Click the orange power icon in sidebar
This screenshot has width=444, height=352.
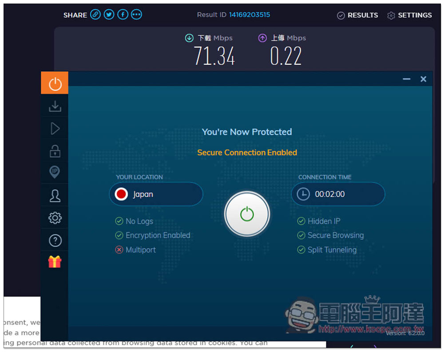tap(55, 83)
